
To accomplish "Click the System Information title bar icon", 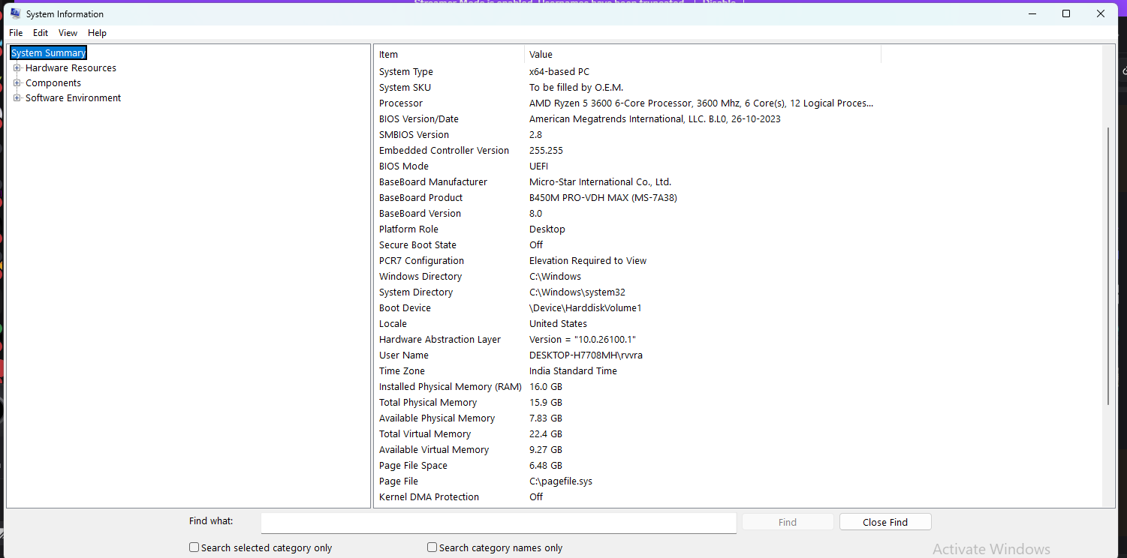I will 15,13.
